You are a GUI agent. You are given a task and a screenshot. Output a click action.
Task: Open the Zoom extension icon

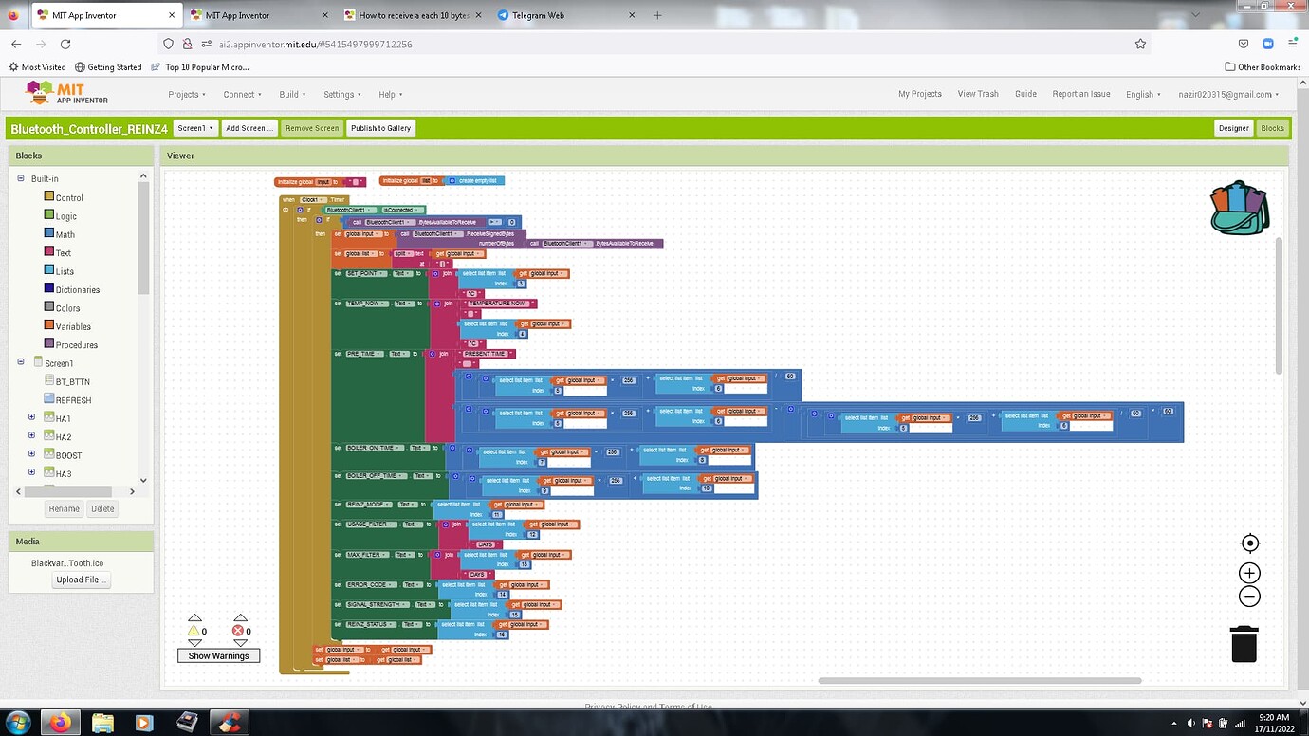(x=1268, y=44)
